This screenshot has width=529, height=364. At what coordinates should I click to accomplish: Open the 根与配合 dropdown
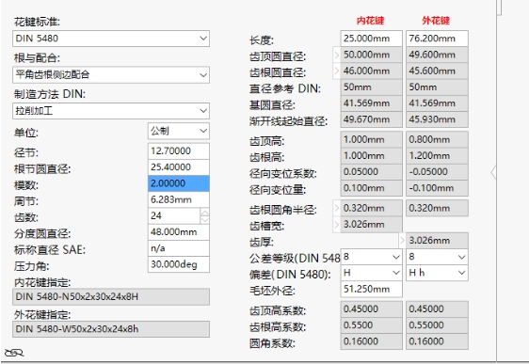tap(111, 74)
